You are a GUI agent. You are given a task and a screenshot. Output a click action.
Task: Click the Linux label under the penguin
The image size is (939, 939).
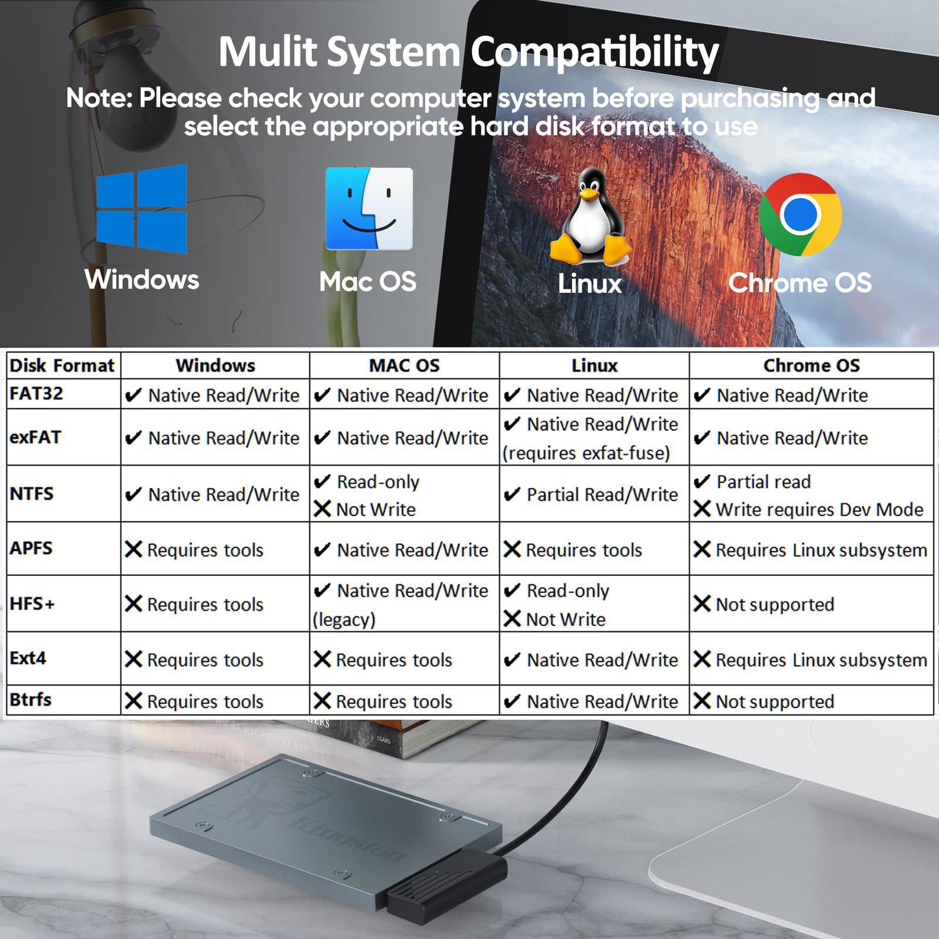pos(589,284)
